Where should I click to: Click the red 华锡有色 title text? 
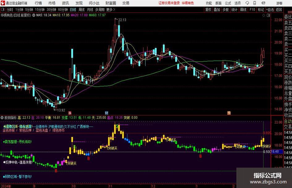coord(188,3)
